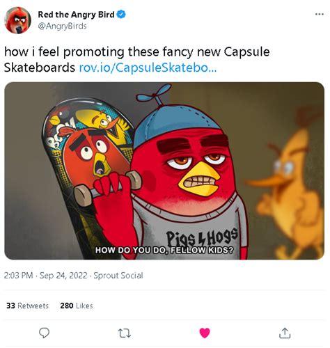The height and width of the screenshot is (348, 330).
Task: Show the 33 Retweets list
Action: [x=27, y=306]
